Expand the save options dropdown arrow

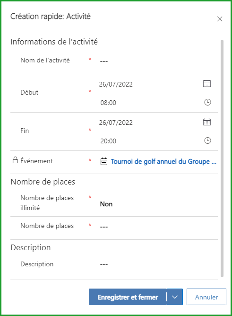click(175, 297)
